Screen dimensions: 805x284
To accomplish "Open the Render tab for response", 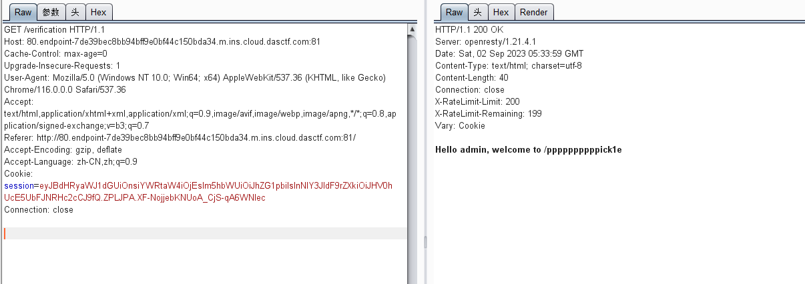I will (x=533, y=12).
